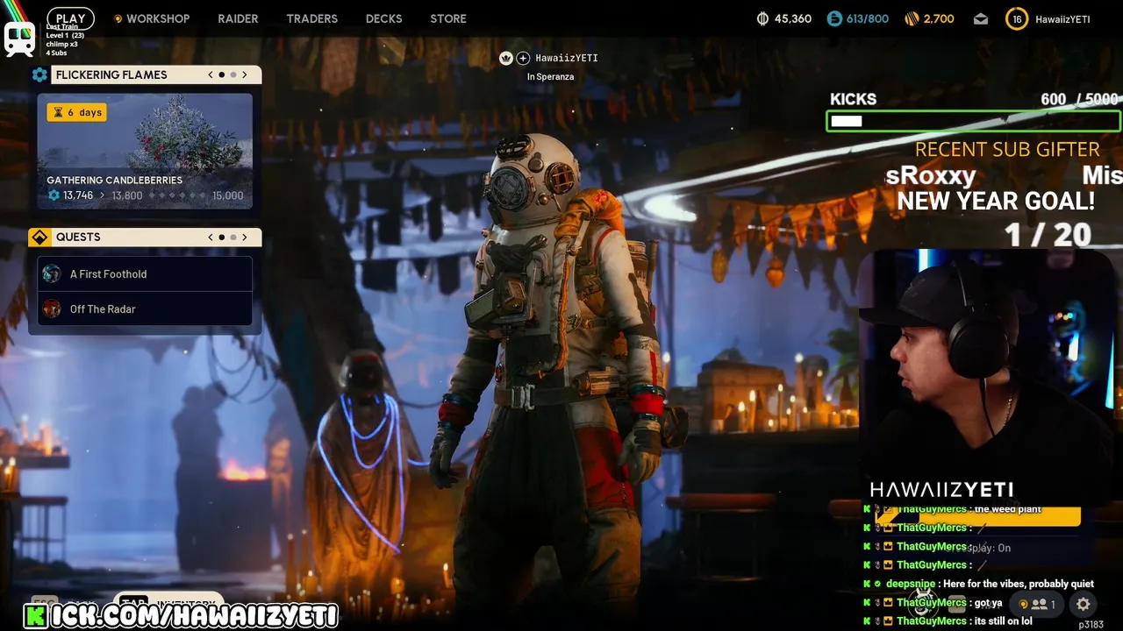Click the blue stash icon beside 613/800

[x=834, y=18]
